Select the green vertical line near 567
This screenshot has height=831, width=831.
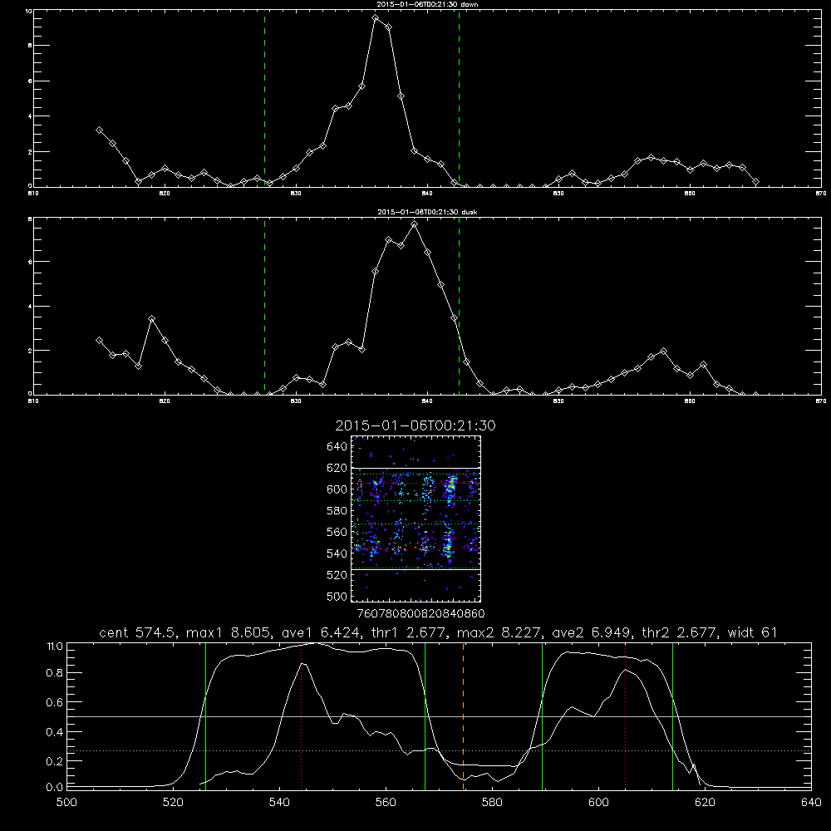click(425, 715)
